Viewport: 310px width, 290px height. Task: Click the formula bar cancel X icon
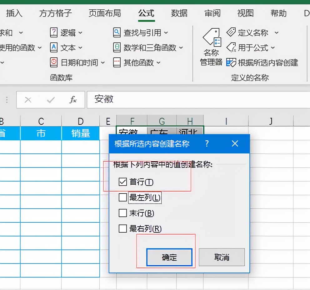(x=28, y=100)
